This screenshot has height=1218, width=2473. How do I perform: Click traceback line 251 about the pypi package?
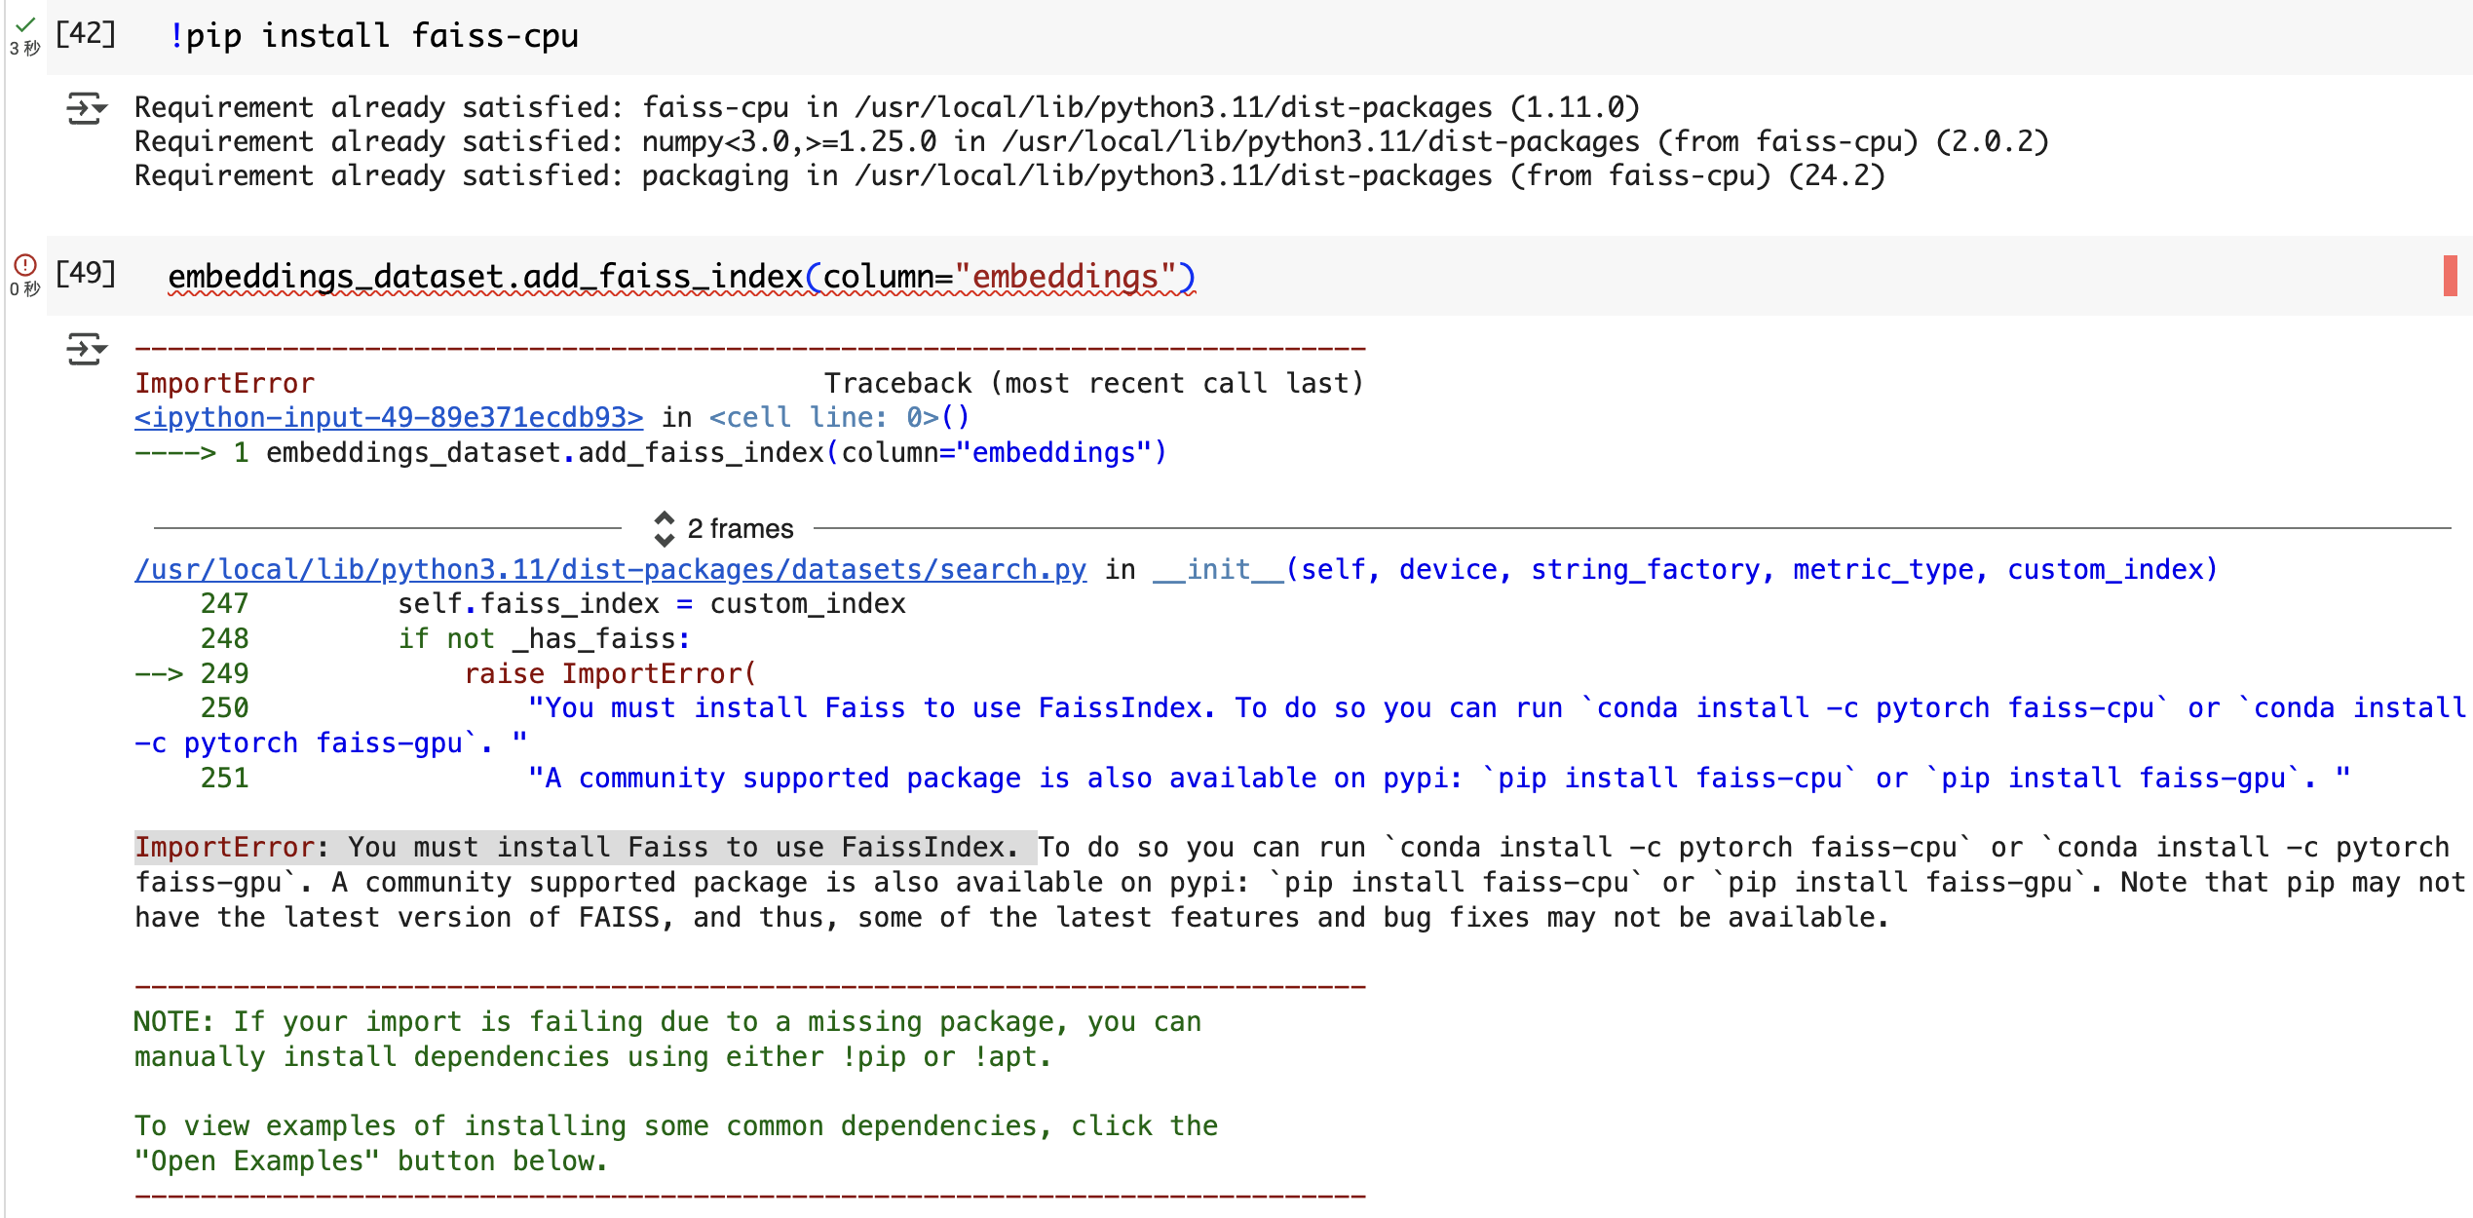(x=1438, y=779)
